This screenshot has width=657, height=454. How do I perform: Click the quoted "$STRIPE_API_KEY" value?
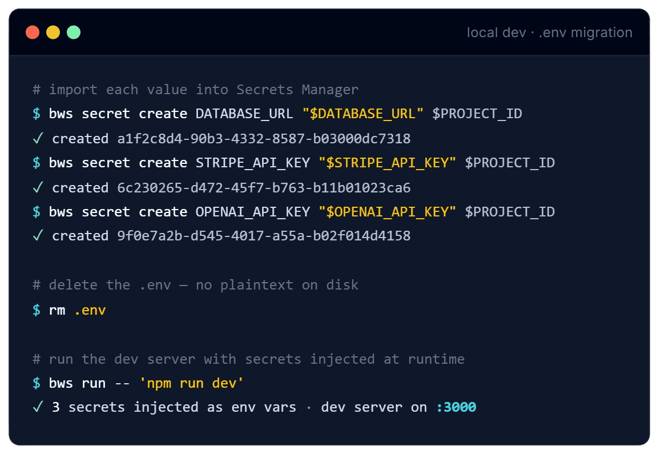click(387, 163)
